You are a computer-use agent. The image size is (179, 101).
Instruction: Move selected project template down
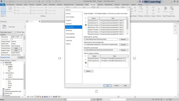tap(85, 22)
